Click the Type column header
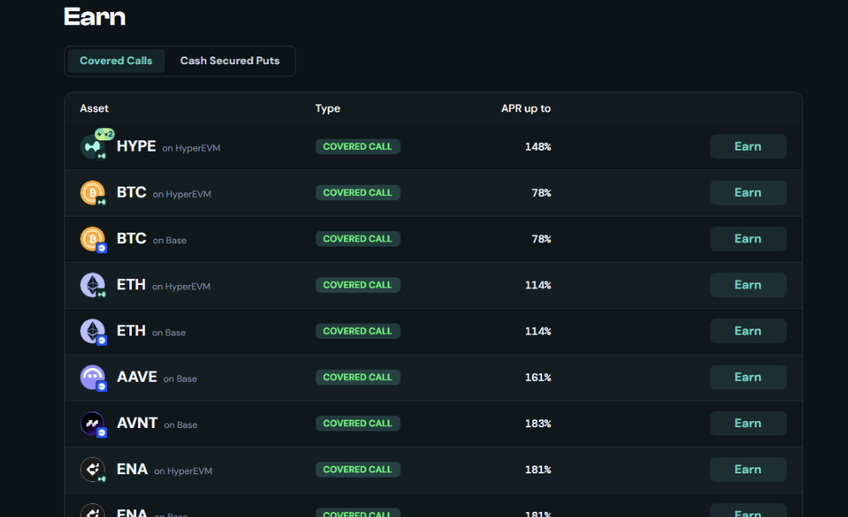The height and width of the screenshot is (517, 848). coord(327,109)
